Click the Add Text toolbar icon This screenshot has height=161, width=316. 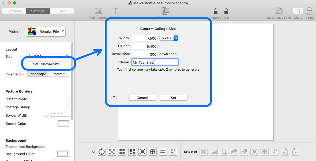[x=116, y=11]
